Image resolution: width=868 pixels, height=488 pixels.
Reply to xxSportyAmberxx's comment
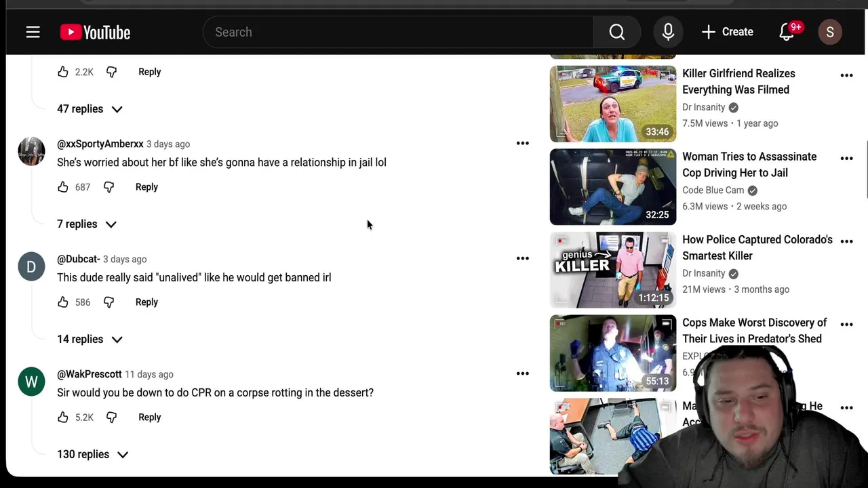click(146, 187)
